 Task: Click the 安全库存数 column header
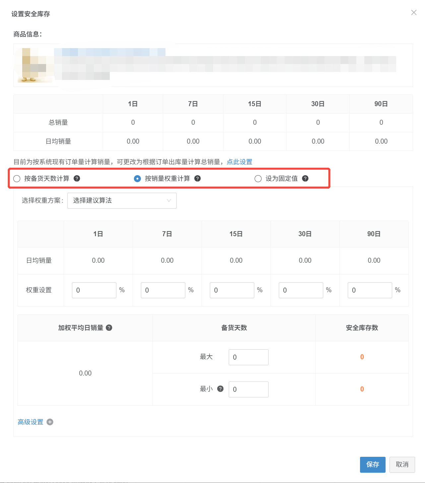[x=362, y=328]
